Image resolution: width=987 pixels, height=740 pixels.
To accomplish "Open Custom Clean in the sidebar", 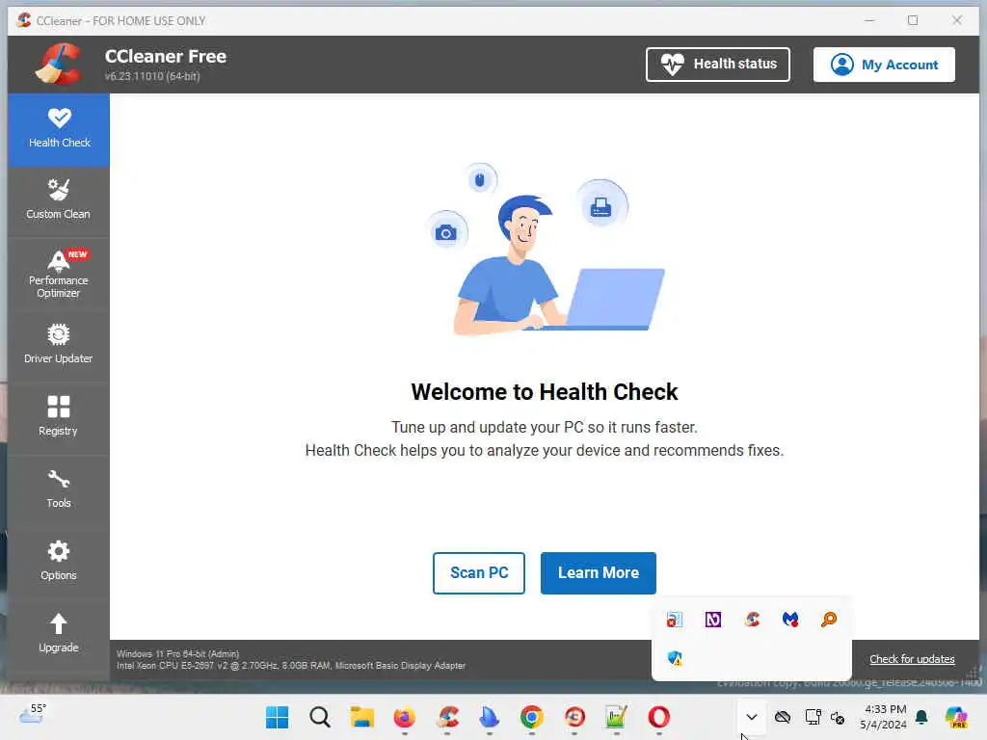I will (59, 201).
